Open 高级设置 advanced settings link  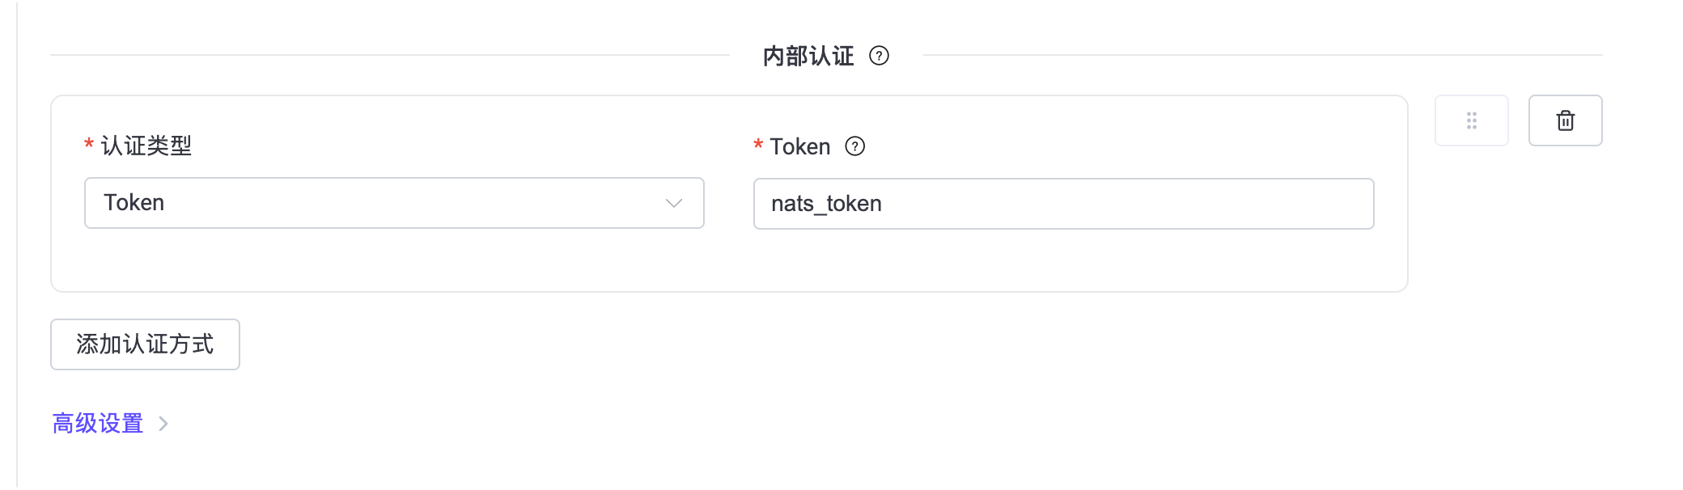[97, 423]
